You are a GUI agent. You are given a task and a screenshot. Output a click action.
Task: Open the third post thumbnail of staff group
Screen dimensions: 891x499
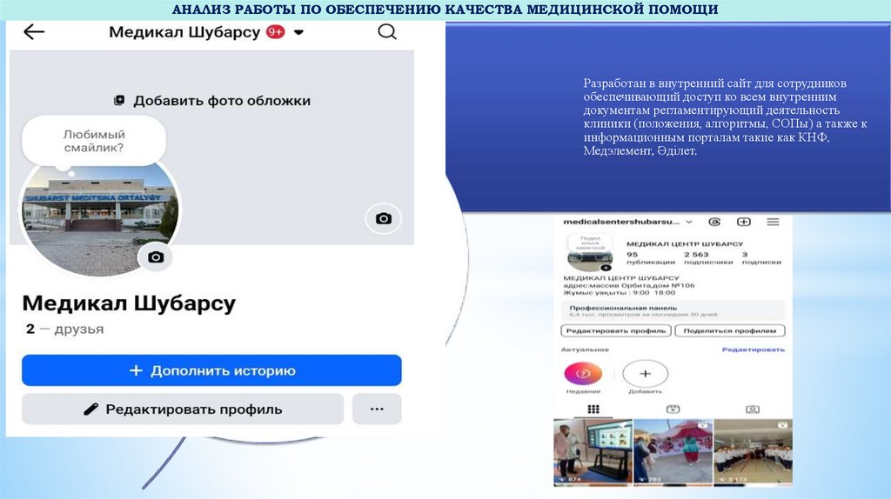(x=753, y=452)
